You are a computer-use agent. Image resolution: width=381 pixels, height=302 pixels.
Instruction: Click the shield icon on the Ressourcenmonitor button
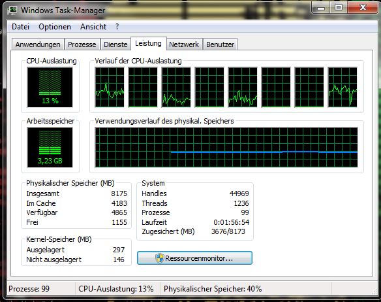pyautogui.click(x=160, y=258)
